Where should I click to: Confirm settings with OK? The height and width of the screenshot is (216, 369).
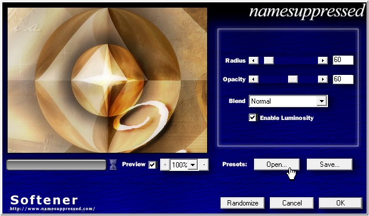340,203
